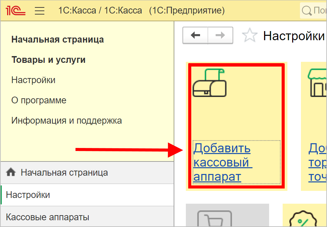The height and width of the screenshot is (227, 327).
Task: Click the cash register printer icon
Action: [x=210, y=83]
